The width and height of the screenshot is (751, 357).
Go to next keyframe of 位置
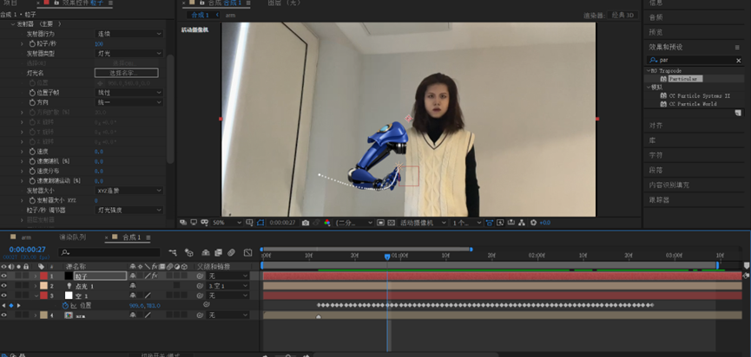[19, 305]
